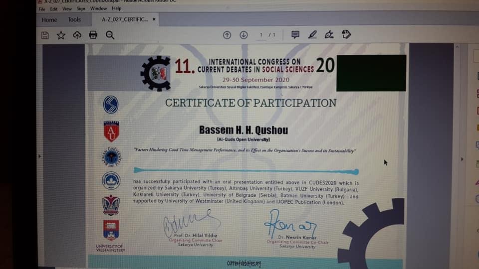Viewport: 479px width, 269px height.
Task: Click Dr. Nesrin Kenar name
Action: [x=297, y=237]
